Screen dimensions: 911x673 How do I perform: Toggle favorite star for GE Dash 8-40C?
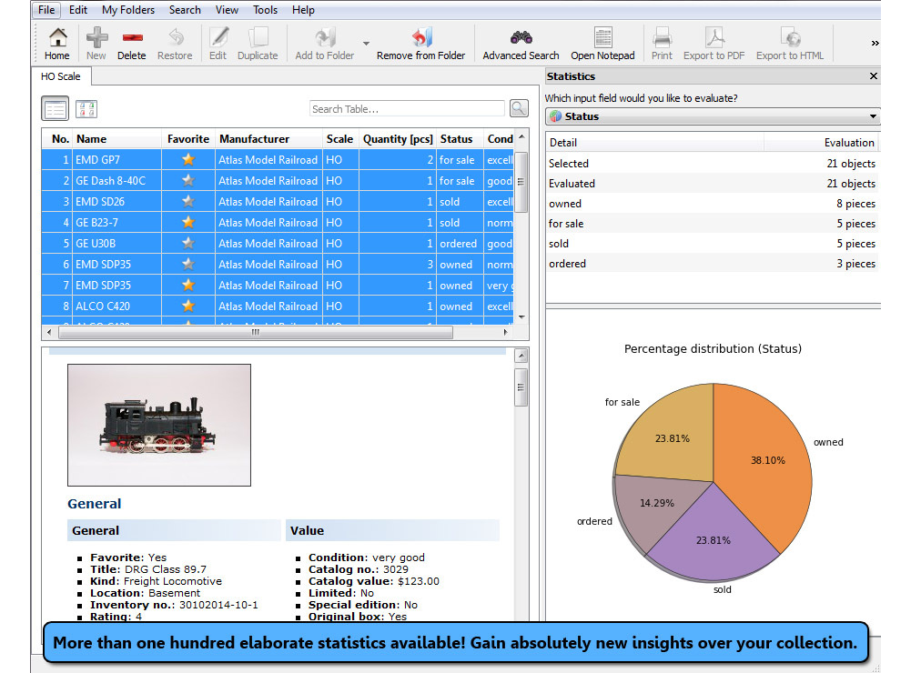[x=188, y=181]
